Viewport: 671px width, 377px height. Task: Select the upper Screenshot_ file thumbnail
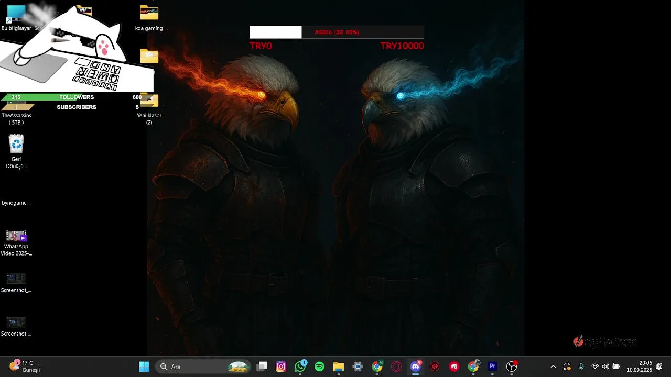click(x=16, y=283)
